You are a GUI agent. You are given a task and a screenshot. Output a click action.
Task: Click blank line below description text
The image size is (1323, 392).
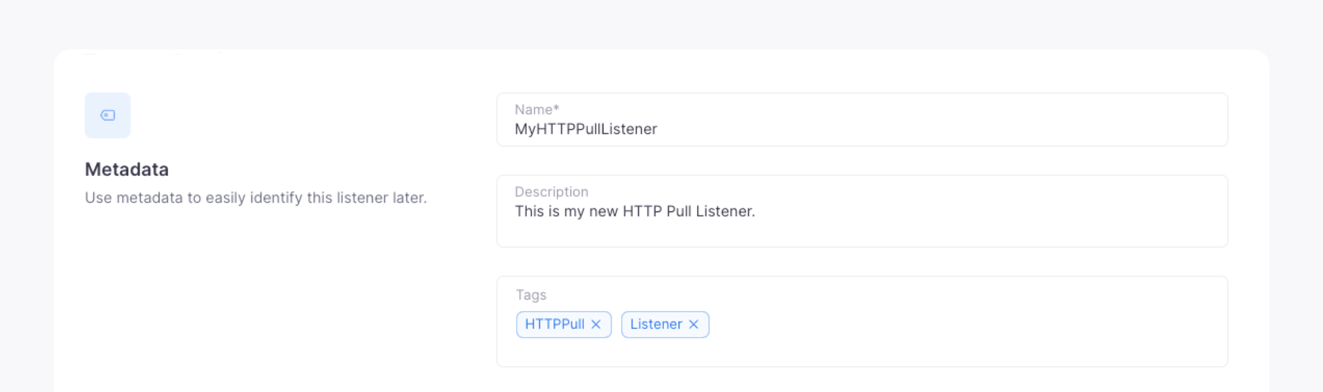pos(862,234)
